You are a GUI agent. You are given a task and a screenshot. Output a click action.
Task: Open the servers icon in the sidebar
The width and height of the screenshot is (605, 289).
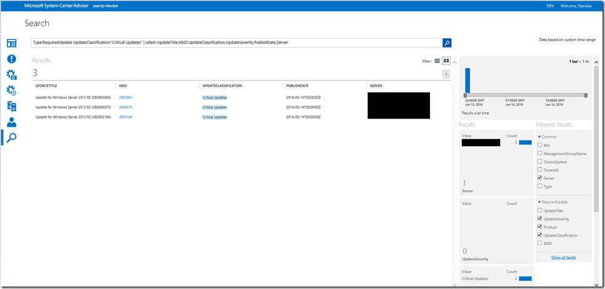[x=11, y=106]
